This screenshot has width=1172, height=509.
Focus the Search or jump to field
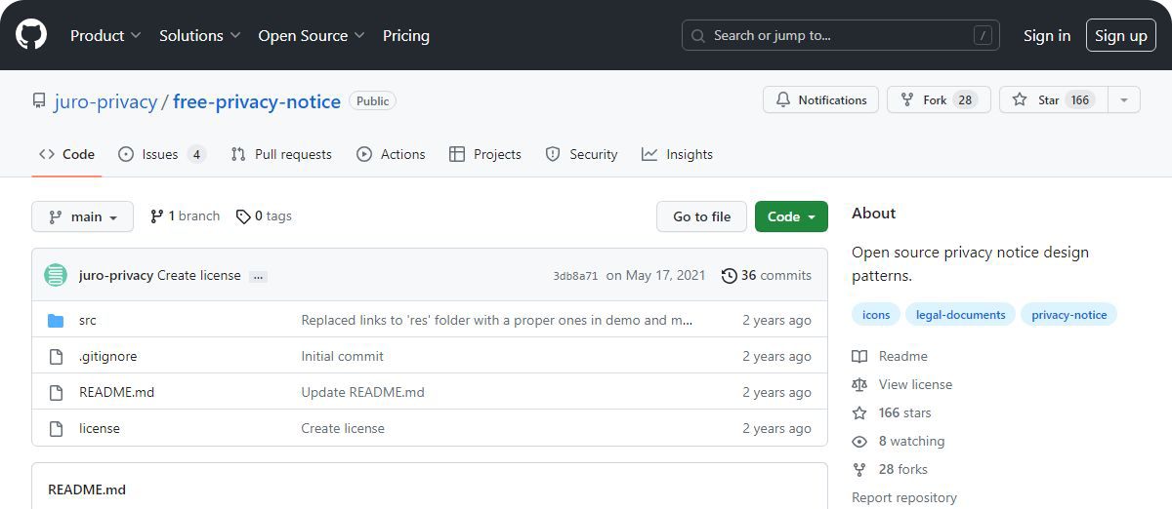840,35
